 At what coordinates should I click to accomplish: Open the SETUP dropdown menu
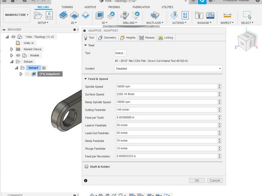[43, 23]
